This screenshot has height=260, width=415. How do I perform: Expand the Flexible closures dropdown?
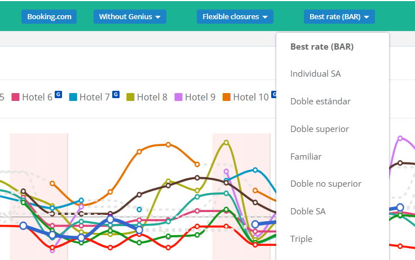(x=235, y=17)
